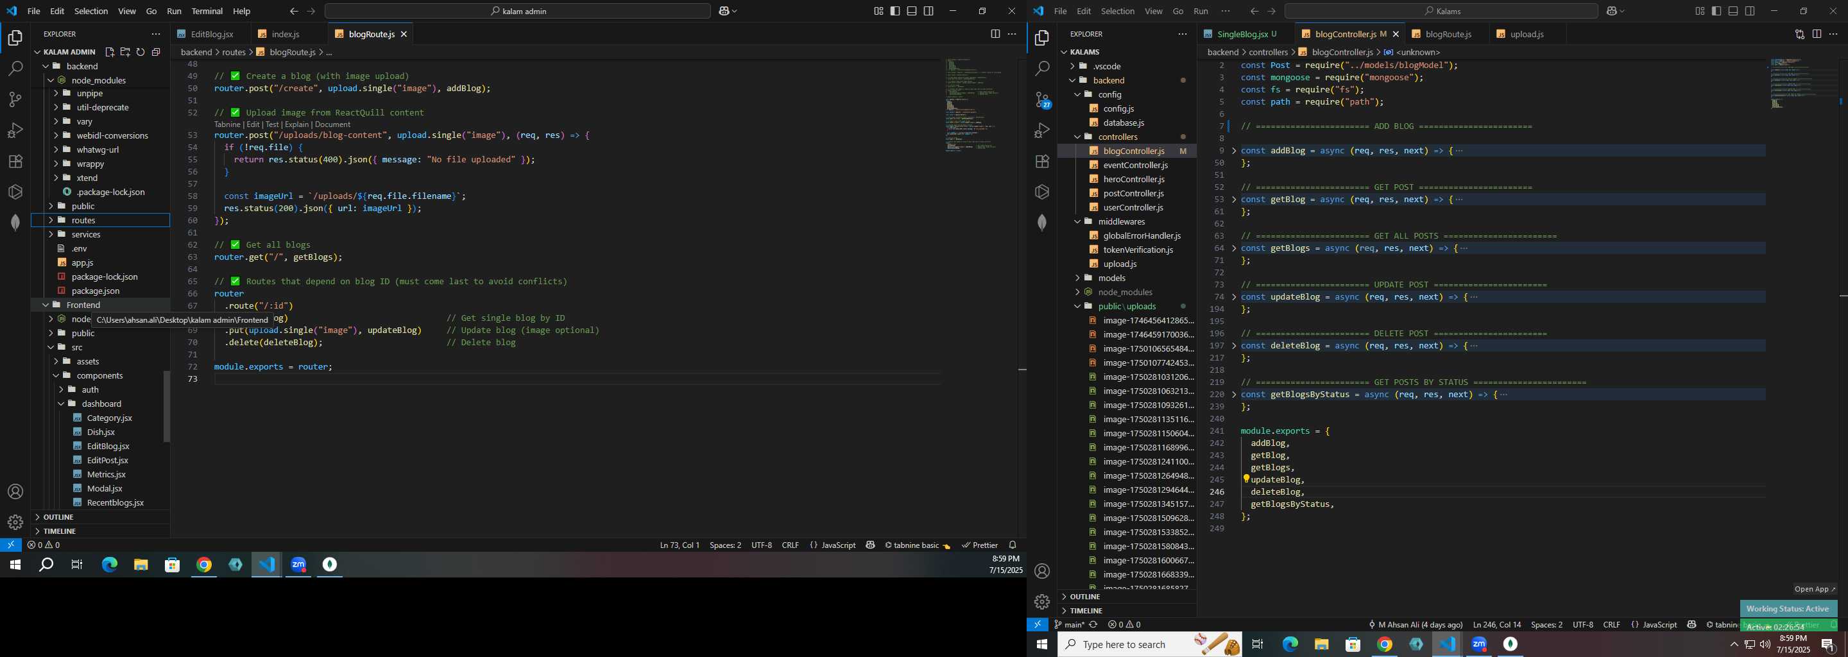Toggle secondary sidebar in Kalams window title bar

tap(1750, 11)
